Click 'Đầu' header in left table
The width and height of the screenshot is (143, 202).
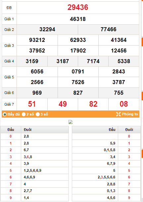(11, 130)
